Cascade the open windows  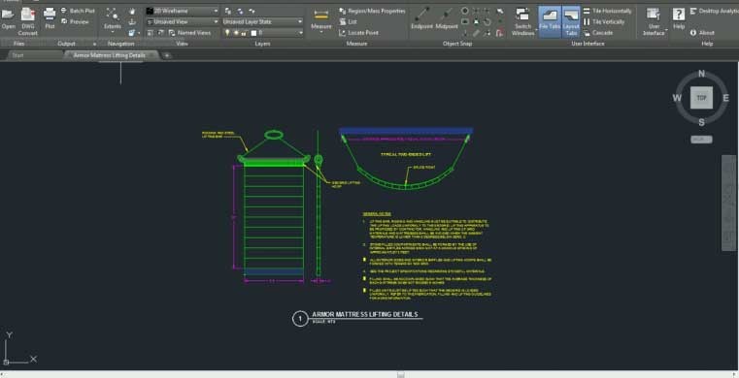598,32
